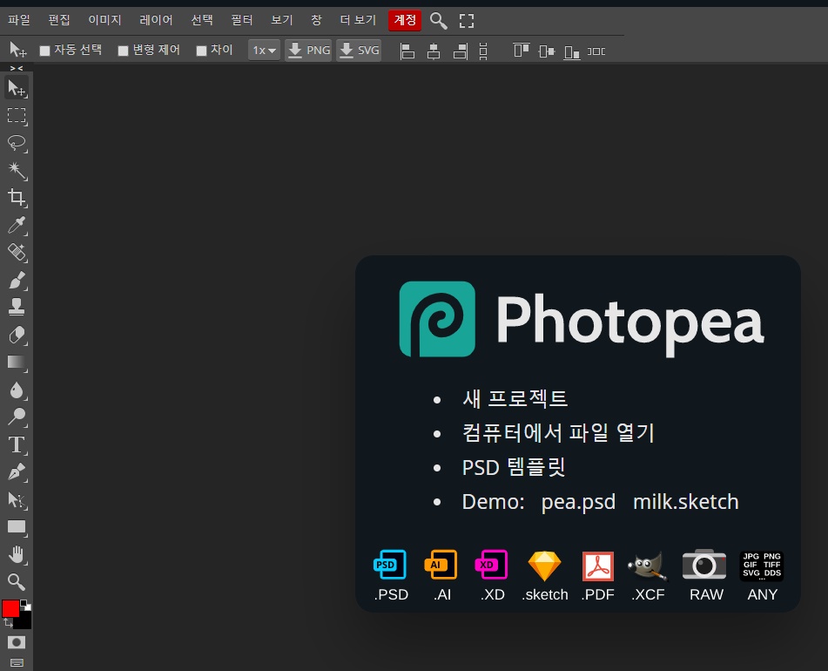Align top edges icon
This screenshot has width=828, height=671.
pos(522,51)
